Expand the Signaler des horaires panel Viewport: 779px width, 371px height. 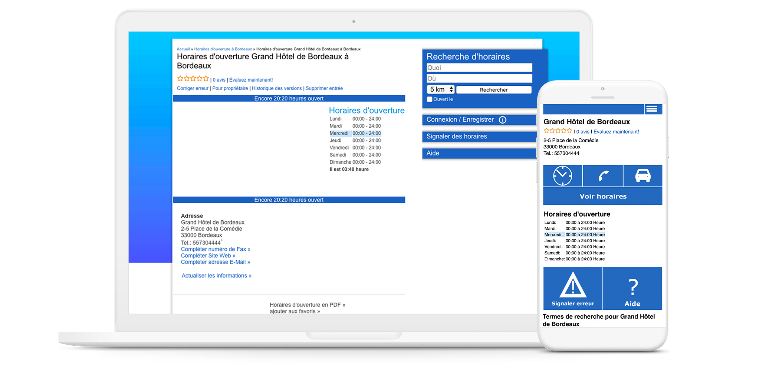point(457,137)
